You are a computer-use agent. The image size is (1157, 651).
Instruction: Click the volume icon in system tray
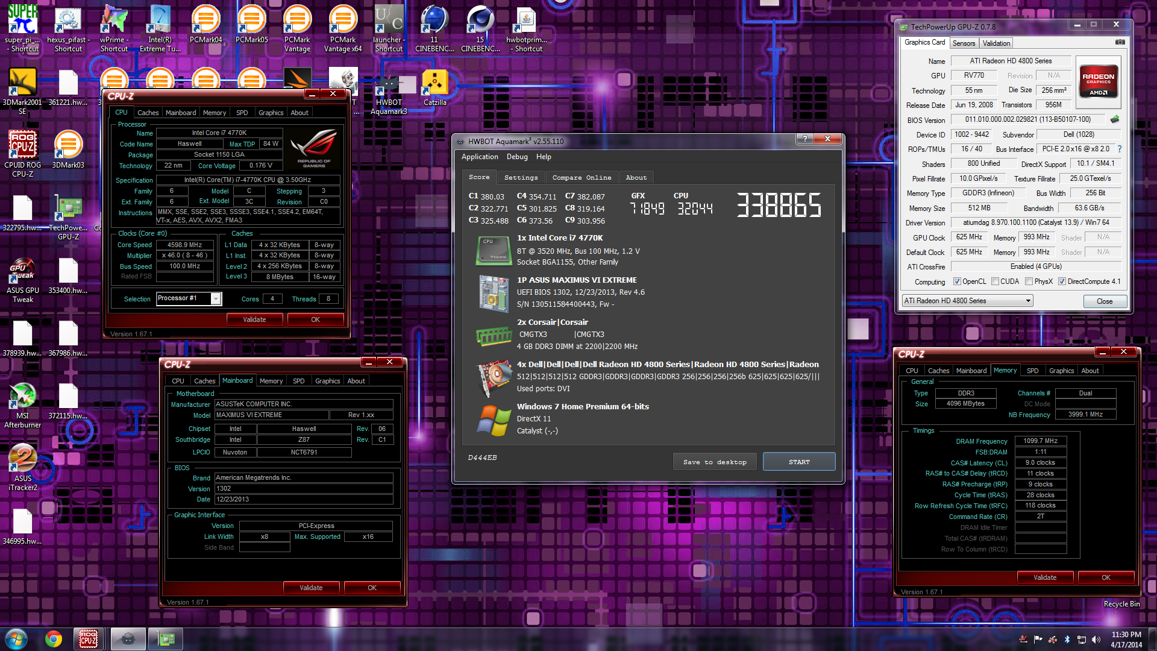[x=1096, y=640]
